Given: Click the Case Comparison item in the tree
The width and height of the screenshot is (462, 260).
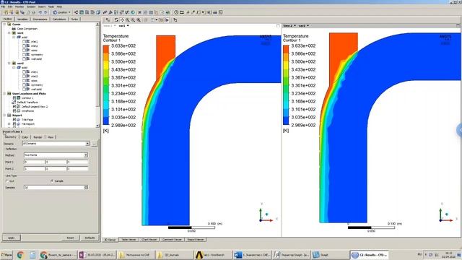Looking at the screenshot, I should point(27,29).
